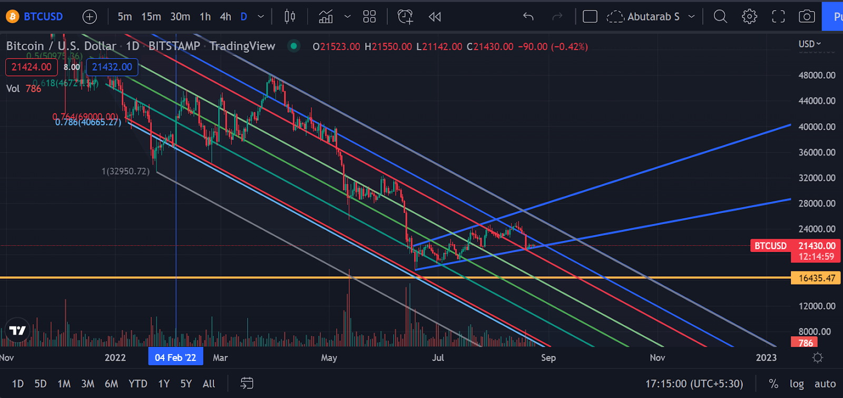
Task: Set date range to YTD
Action: point(138,384)
